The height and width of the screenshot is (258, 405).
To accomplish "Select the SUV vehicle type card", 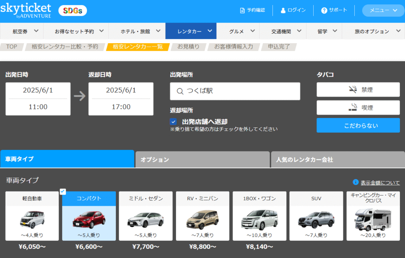I will click(x=317, y=216).
